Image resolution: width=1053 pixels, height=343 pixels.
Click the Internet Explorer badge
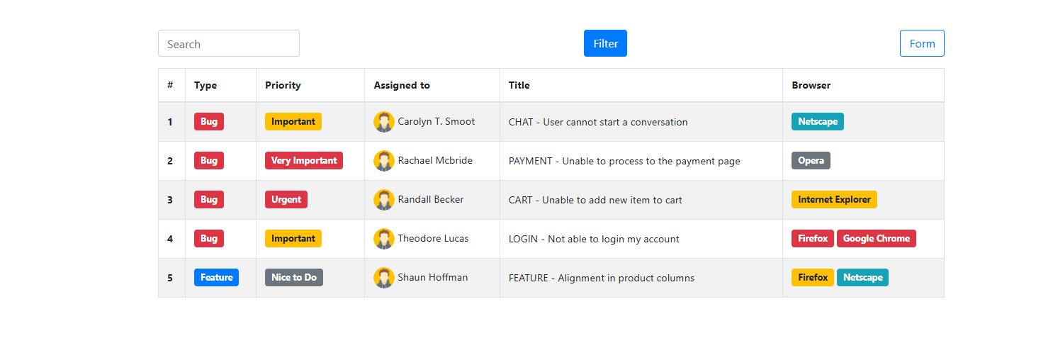(x=834, y=200)
